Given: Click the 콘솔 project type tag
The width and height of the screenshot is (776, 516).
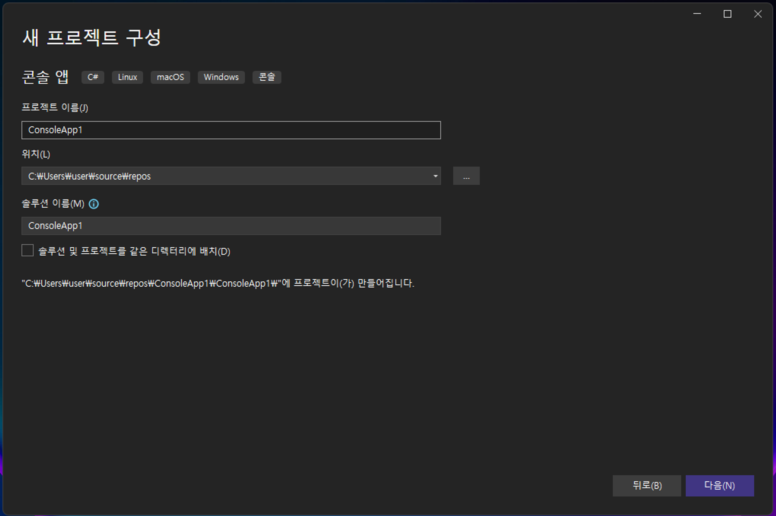Looking at the screenshot, I should (x=267, y=77).
